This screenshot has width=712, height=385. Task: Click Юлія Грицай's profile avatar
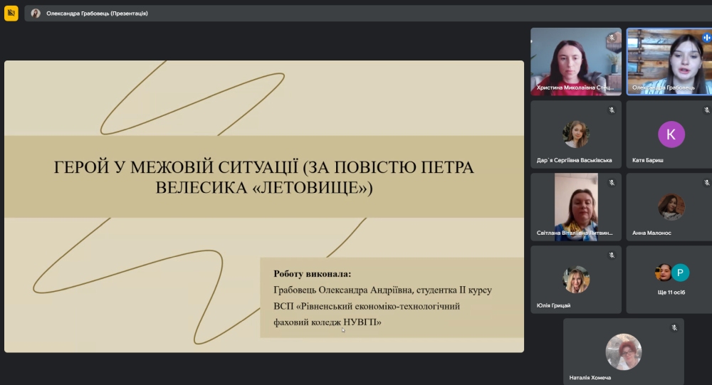(575, 280)
